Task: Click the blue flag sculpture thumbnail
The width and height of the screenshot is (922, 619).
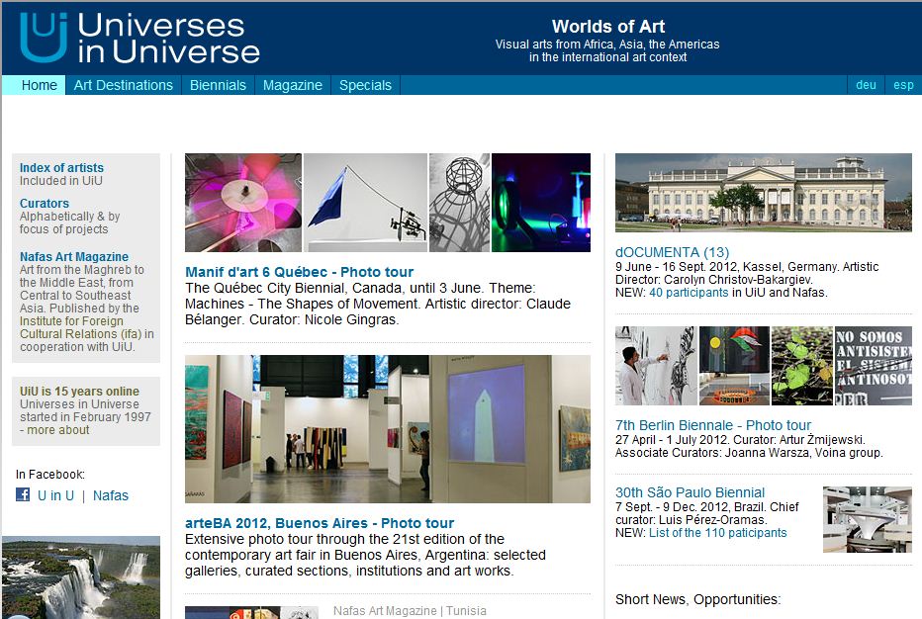Action: coord(366,203)
